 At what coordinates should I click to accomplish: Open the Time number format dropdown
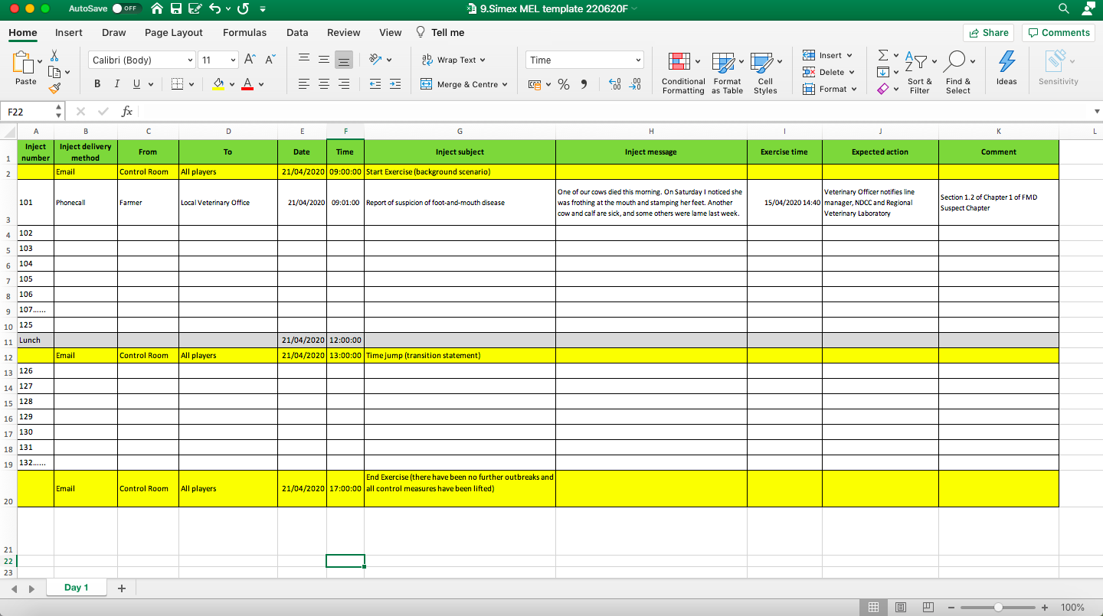click(x=584, y=59)
